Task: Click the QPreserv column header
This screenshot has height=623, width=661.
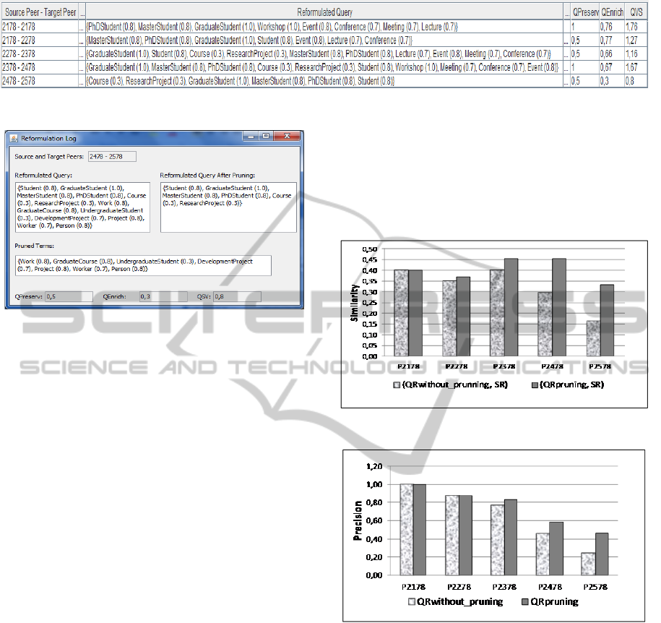Action: [584, 12]
